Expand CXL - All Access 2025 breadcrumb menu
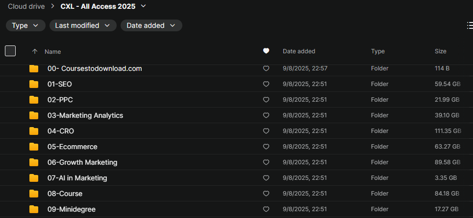The height and width of the screenshot is (218, 473). pyautogui.click(x=144, y=6)
